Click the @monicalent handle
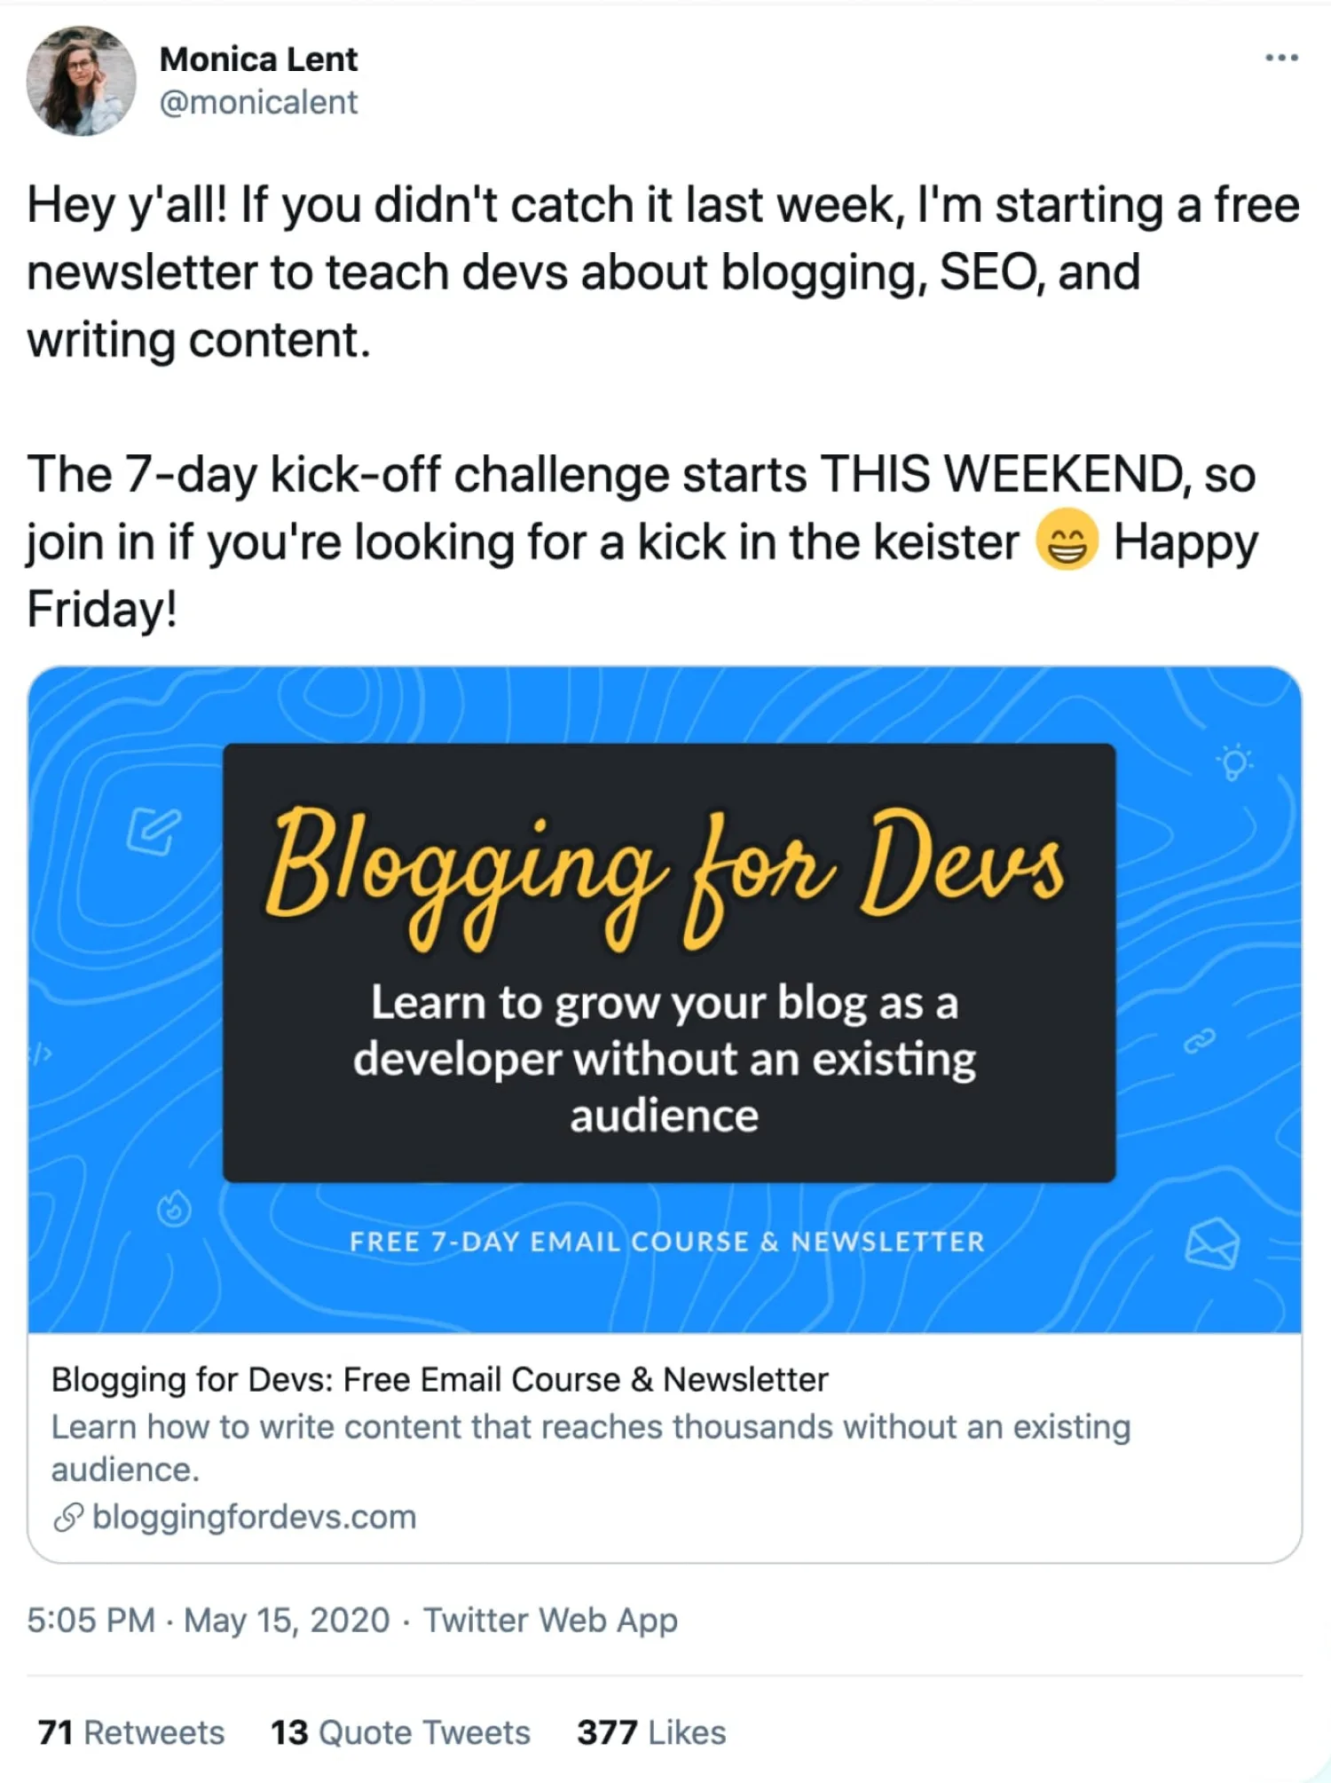 coord(258,103)
